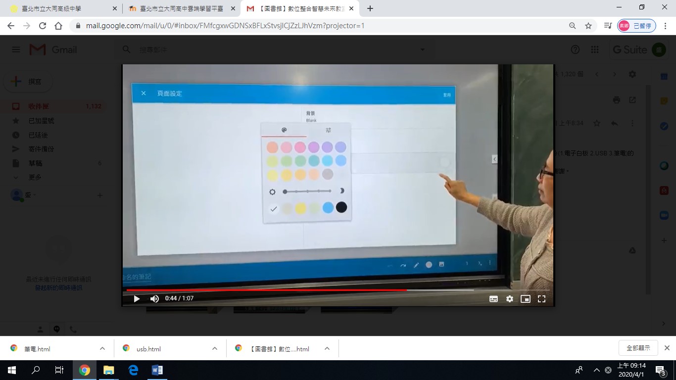The height and width of the screenshot is (380, 676).
Task: Open Gmail settings gear icon
Action: [x=632, y=74]
